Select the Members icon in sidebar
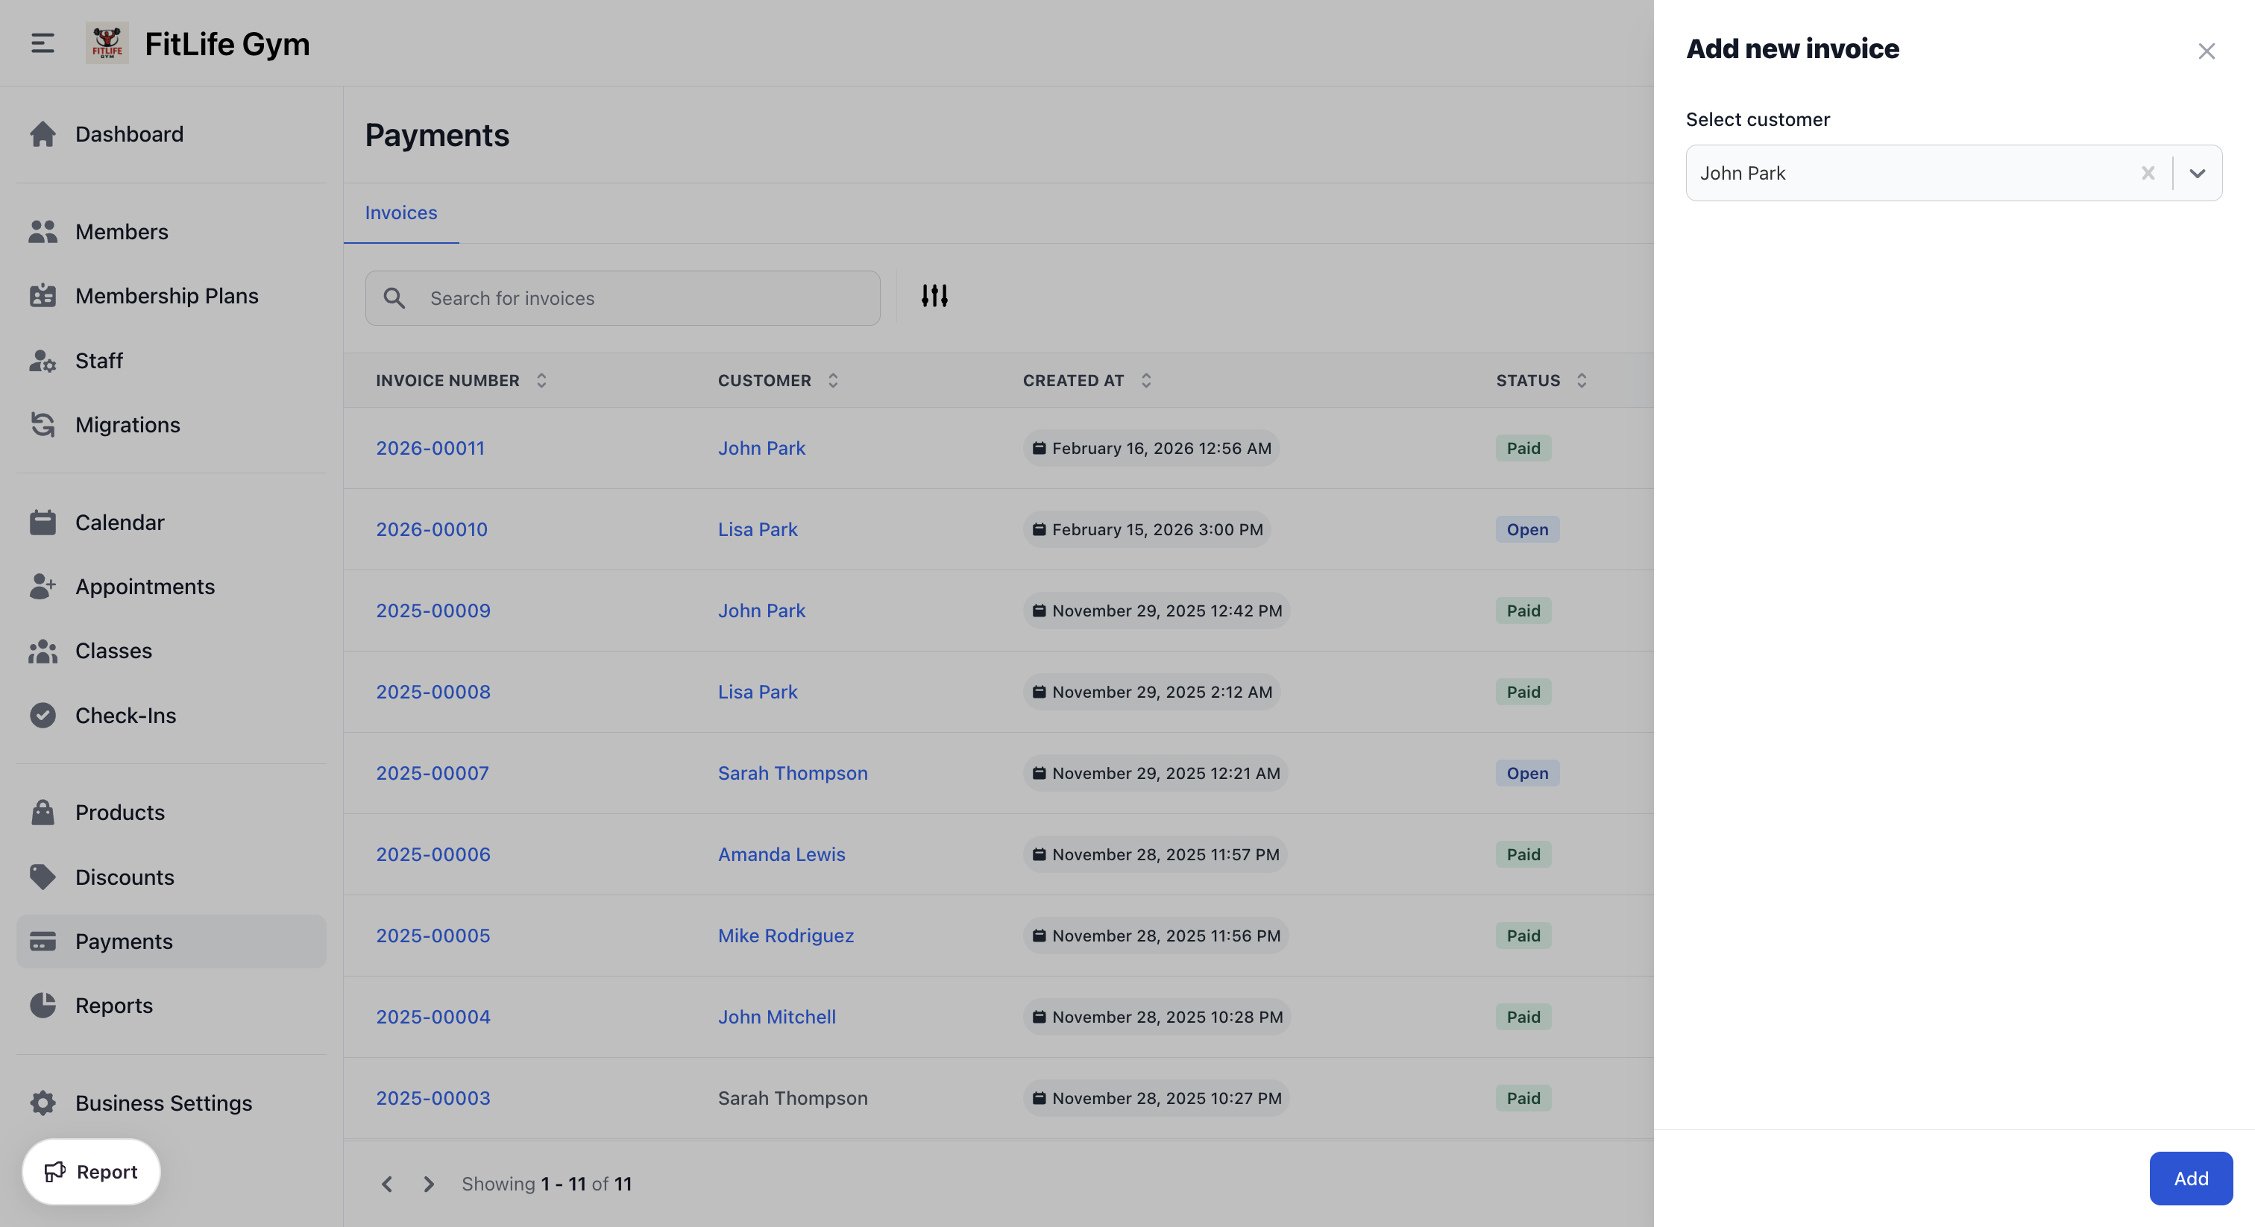 [x=43, y=231]
